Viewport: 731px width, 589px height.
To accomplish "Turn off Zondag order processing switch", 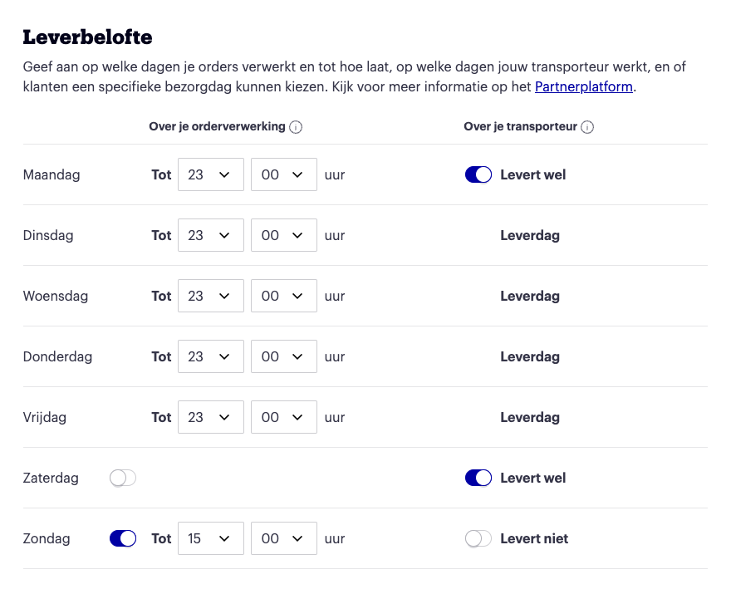I will [123, 538].
